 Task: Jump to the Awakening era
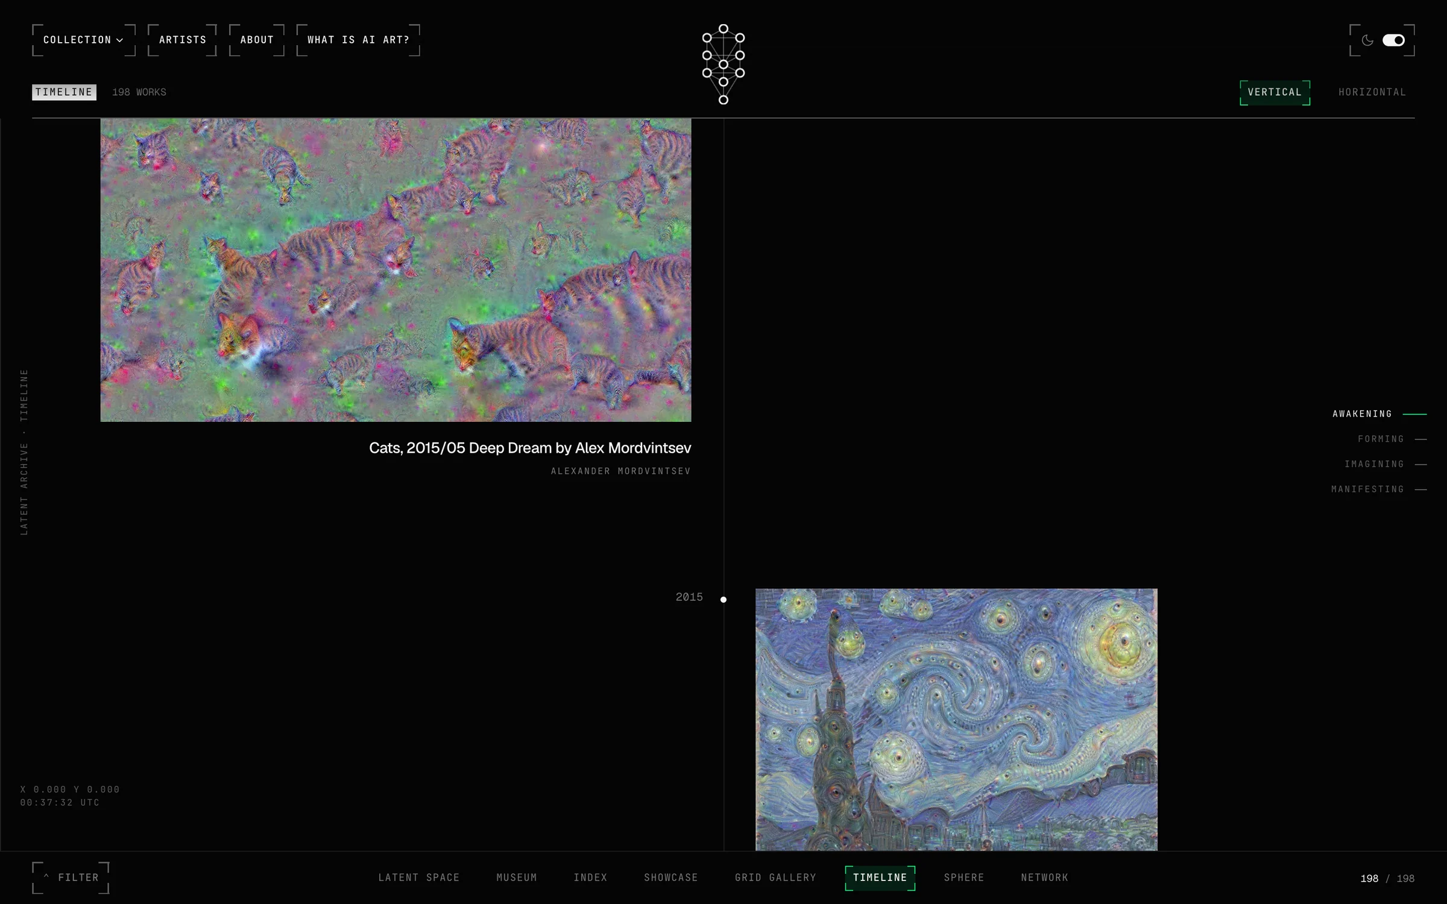click(1379, 414)
